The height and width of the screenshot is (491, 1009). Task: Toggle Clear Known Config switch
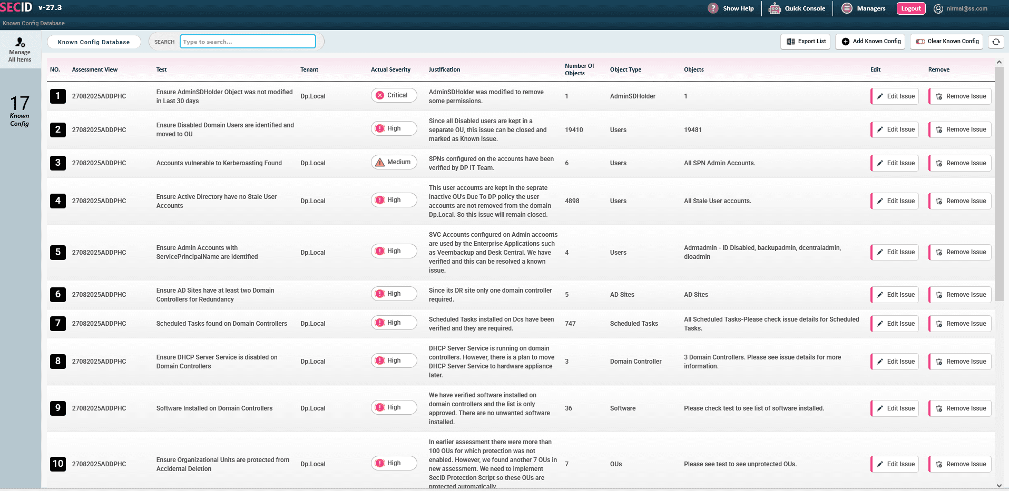pos(920,42)
